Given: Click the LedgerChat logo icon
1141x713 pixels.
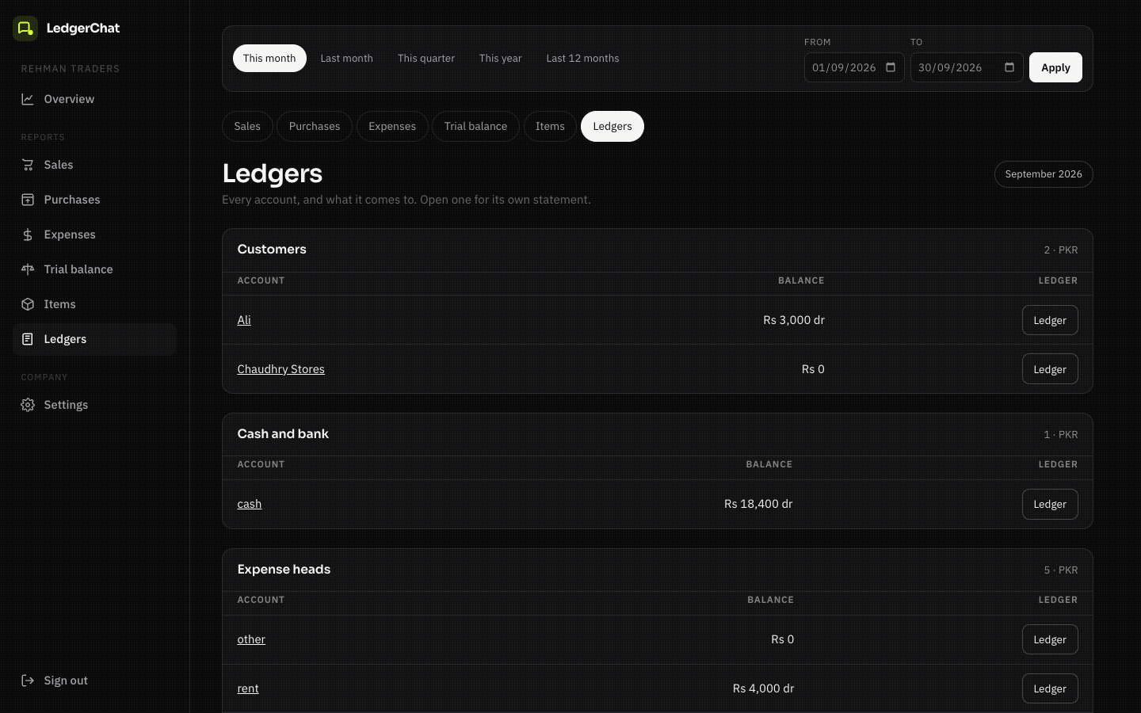Looking at the screenshot, I should coord(25,29).
